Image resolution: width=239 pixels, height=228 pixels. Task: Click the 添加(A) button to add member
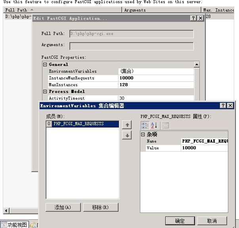tap(63, 207)
